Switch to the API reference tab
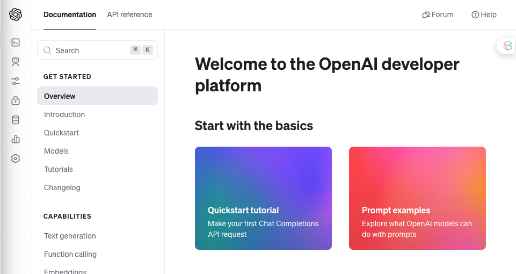Screen dimensions: 516x274 [x=129, y=15]
